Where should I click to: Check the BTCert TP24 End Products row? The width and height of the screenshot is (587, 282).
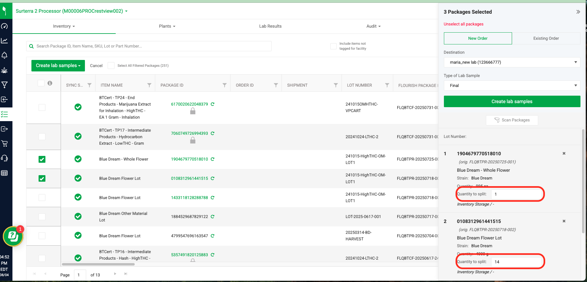(x=42, y=107)
